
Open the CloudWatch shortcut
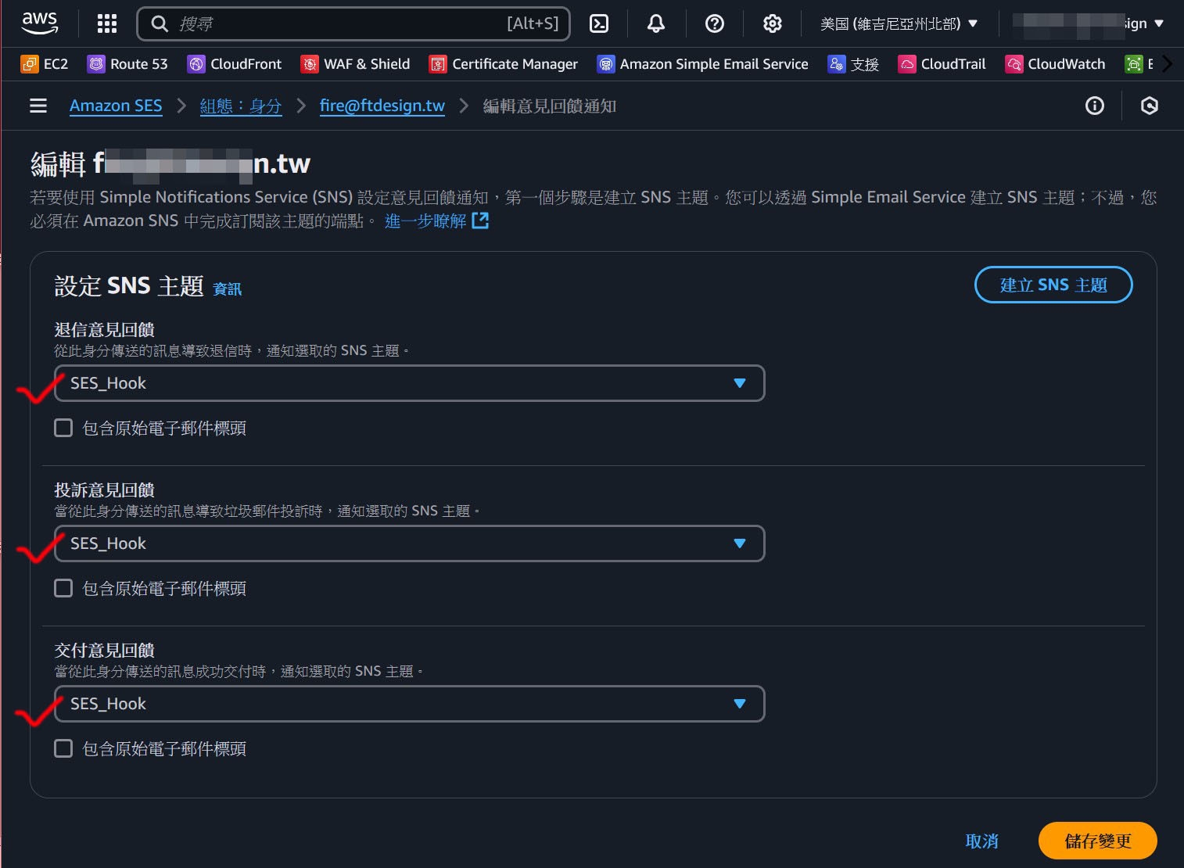coord(1055,64)
